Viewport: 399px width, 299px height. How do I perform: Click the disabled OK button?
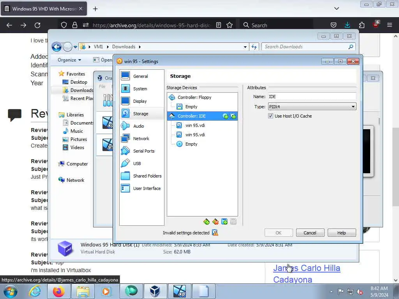(x=278, y=233)
